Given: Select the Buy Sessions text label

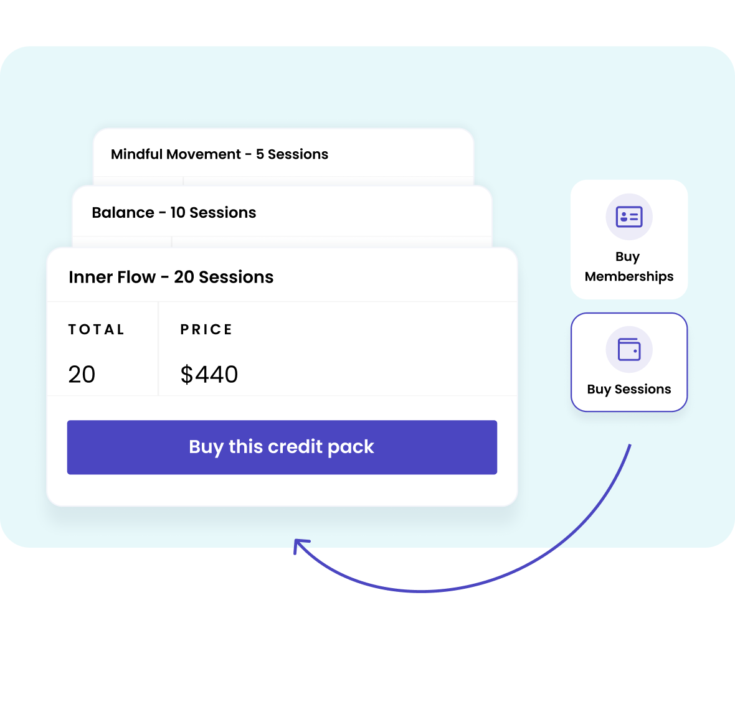Looking at the screenshot, I should (629, 390).
